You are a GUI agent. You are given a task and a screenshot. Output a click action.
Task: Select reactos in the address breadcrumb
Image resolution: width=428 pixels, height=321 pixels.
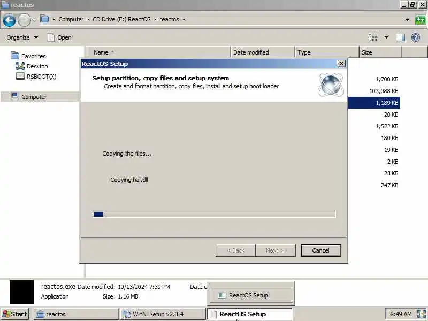point(169,19)
